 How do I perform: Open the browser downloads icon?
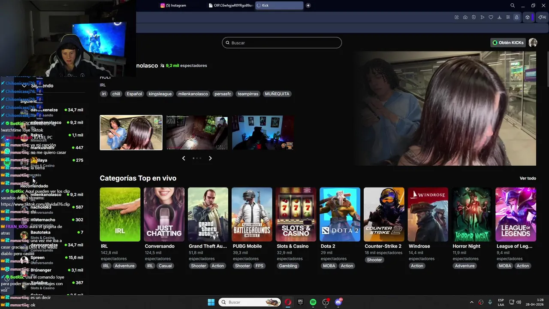click(x=500, y=17)
